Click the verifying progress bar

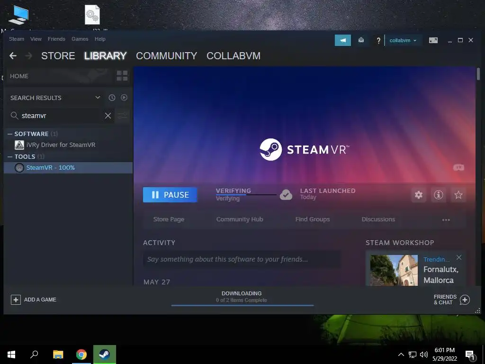coord(246,195)
